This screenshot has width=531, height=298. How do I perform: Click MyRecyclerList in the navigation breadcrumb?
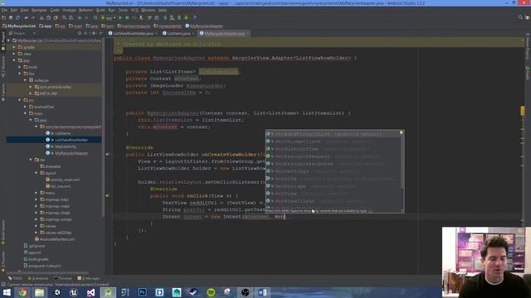[19, 26]
